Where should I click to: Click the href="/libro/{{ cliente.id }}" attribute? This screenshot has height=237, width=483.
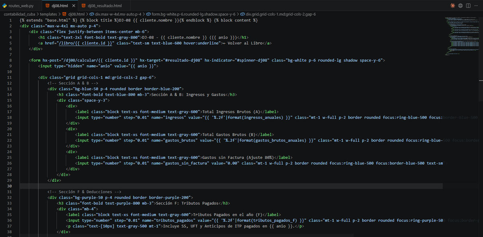[x=80, y=43]
